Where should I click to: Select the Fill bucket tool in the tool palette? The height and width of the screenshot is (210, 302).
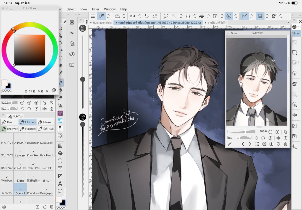(60, 153)
